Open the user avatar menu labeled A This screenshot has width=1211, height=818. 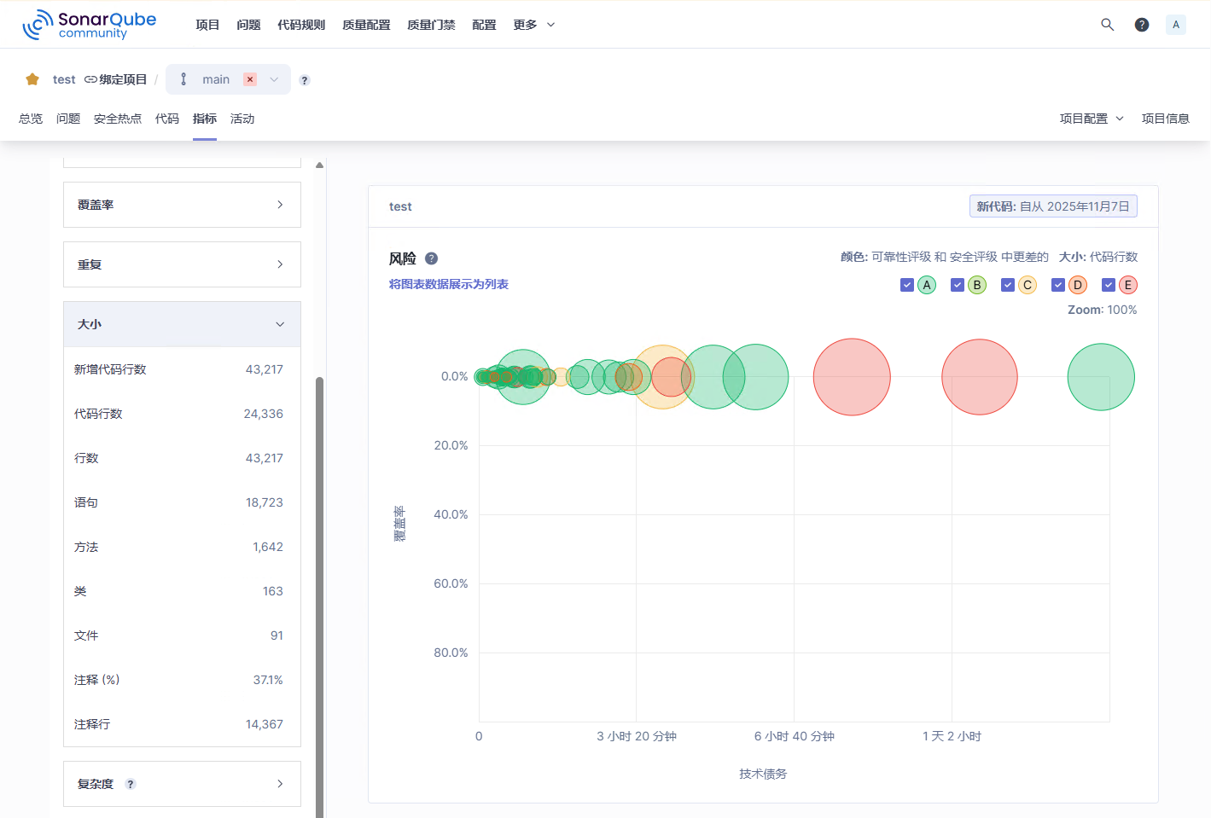coord(1175,25)
